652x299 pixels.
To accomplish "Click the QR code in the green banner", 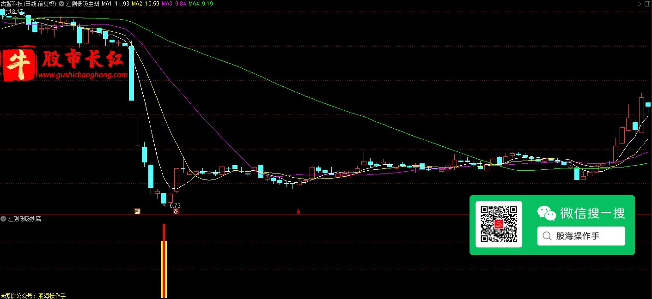I will 499,224.
